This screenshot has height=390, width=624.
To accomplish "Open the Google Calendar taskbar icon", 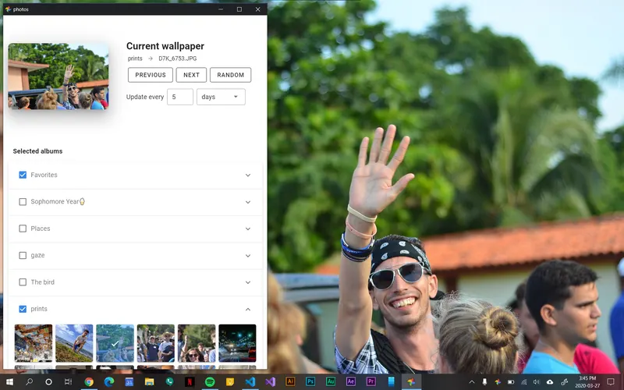I will pyautogui.click(x=129, y=382).
